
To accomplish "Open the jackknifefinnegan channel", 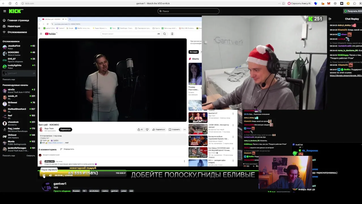I will [19, 149].
